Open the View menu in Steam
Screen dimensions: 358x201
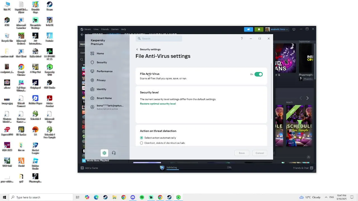96,29
